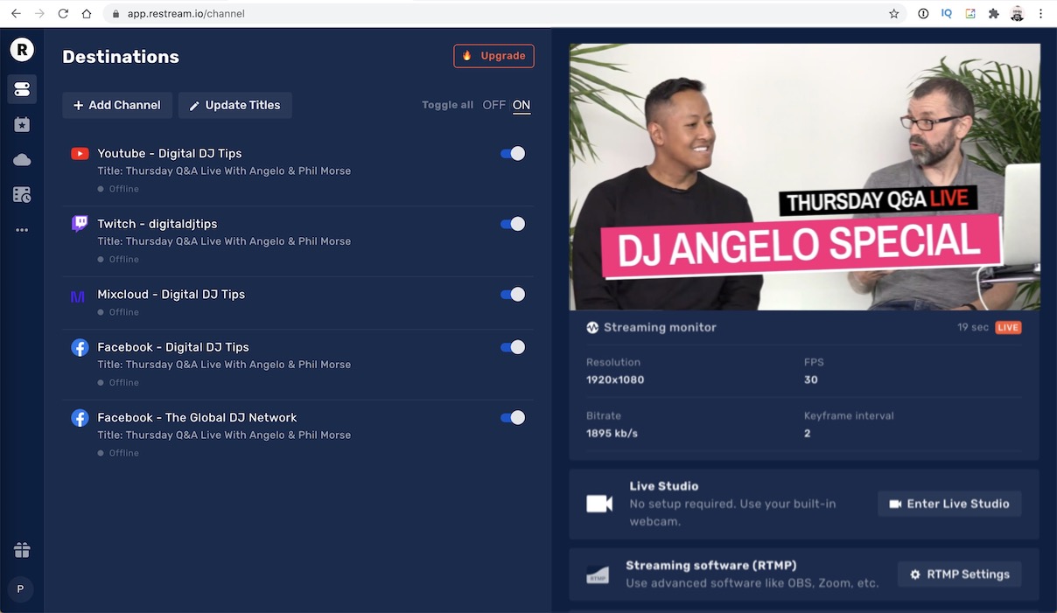Select the Channels destinations icon in sidebar
The height and width of the screenshot is (613, 1057).
(x=21, y=88)
